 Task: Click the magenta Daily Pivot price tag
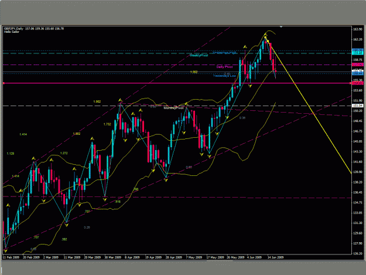358,64
